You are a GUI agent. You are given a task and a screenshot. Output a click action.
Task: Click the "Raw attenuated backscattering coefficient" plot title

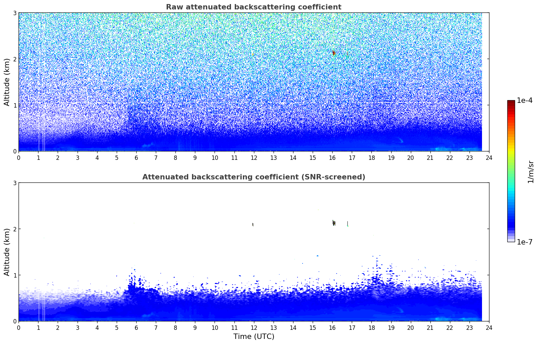(x=253, y=7)
